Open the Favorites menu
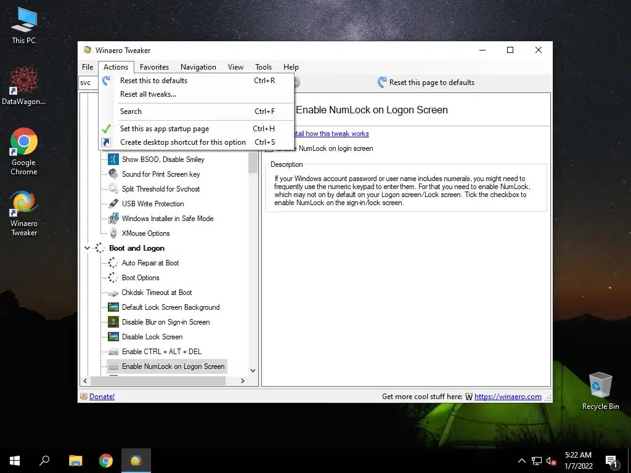 pyautogui.click(x=154, y=67)
